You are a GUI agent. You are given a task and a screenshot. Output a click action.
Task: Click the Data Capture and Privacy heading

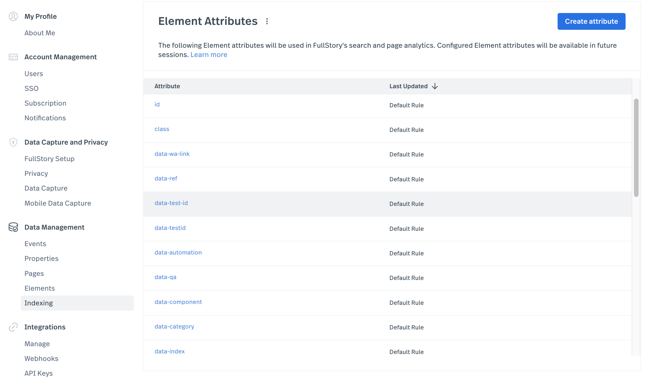click(66, 142)
